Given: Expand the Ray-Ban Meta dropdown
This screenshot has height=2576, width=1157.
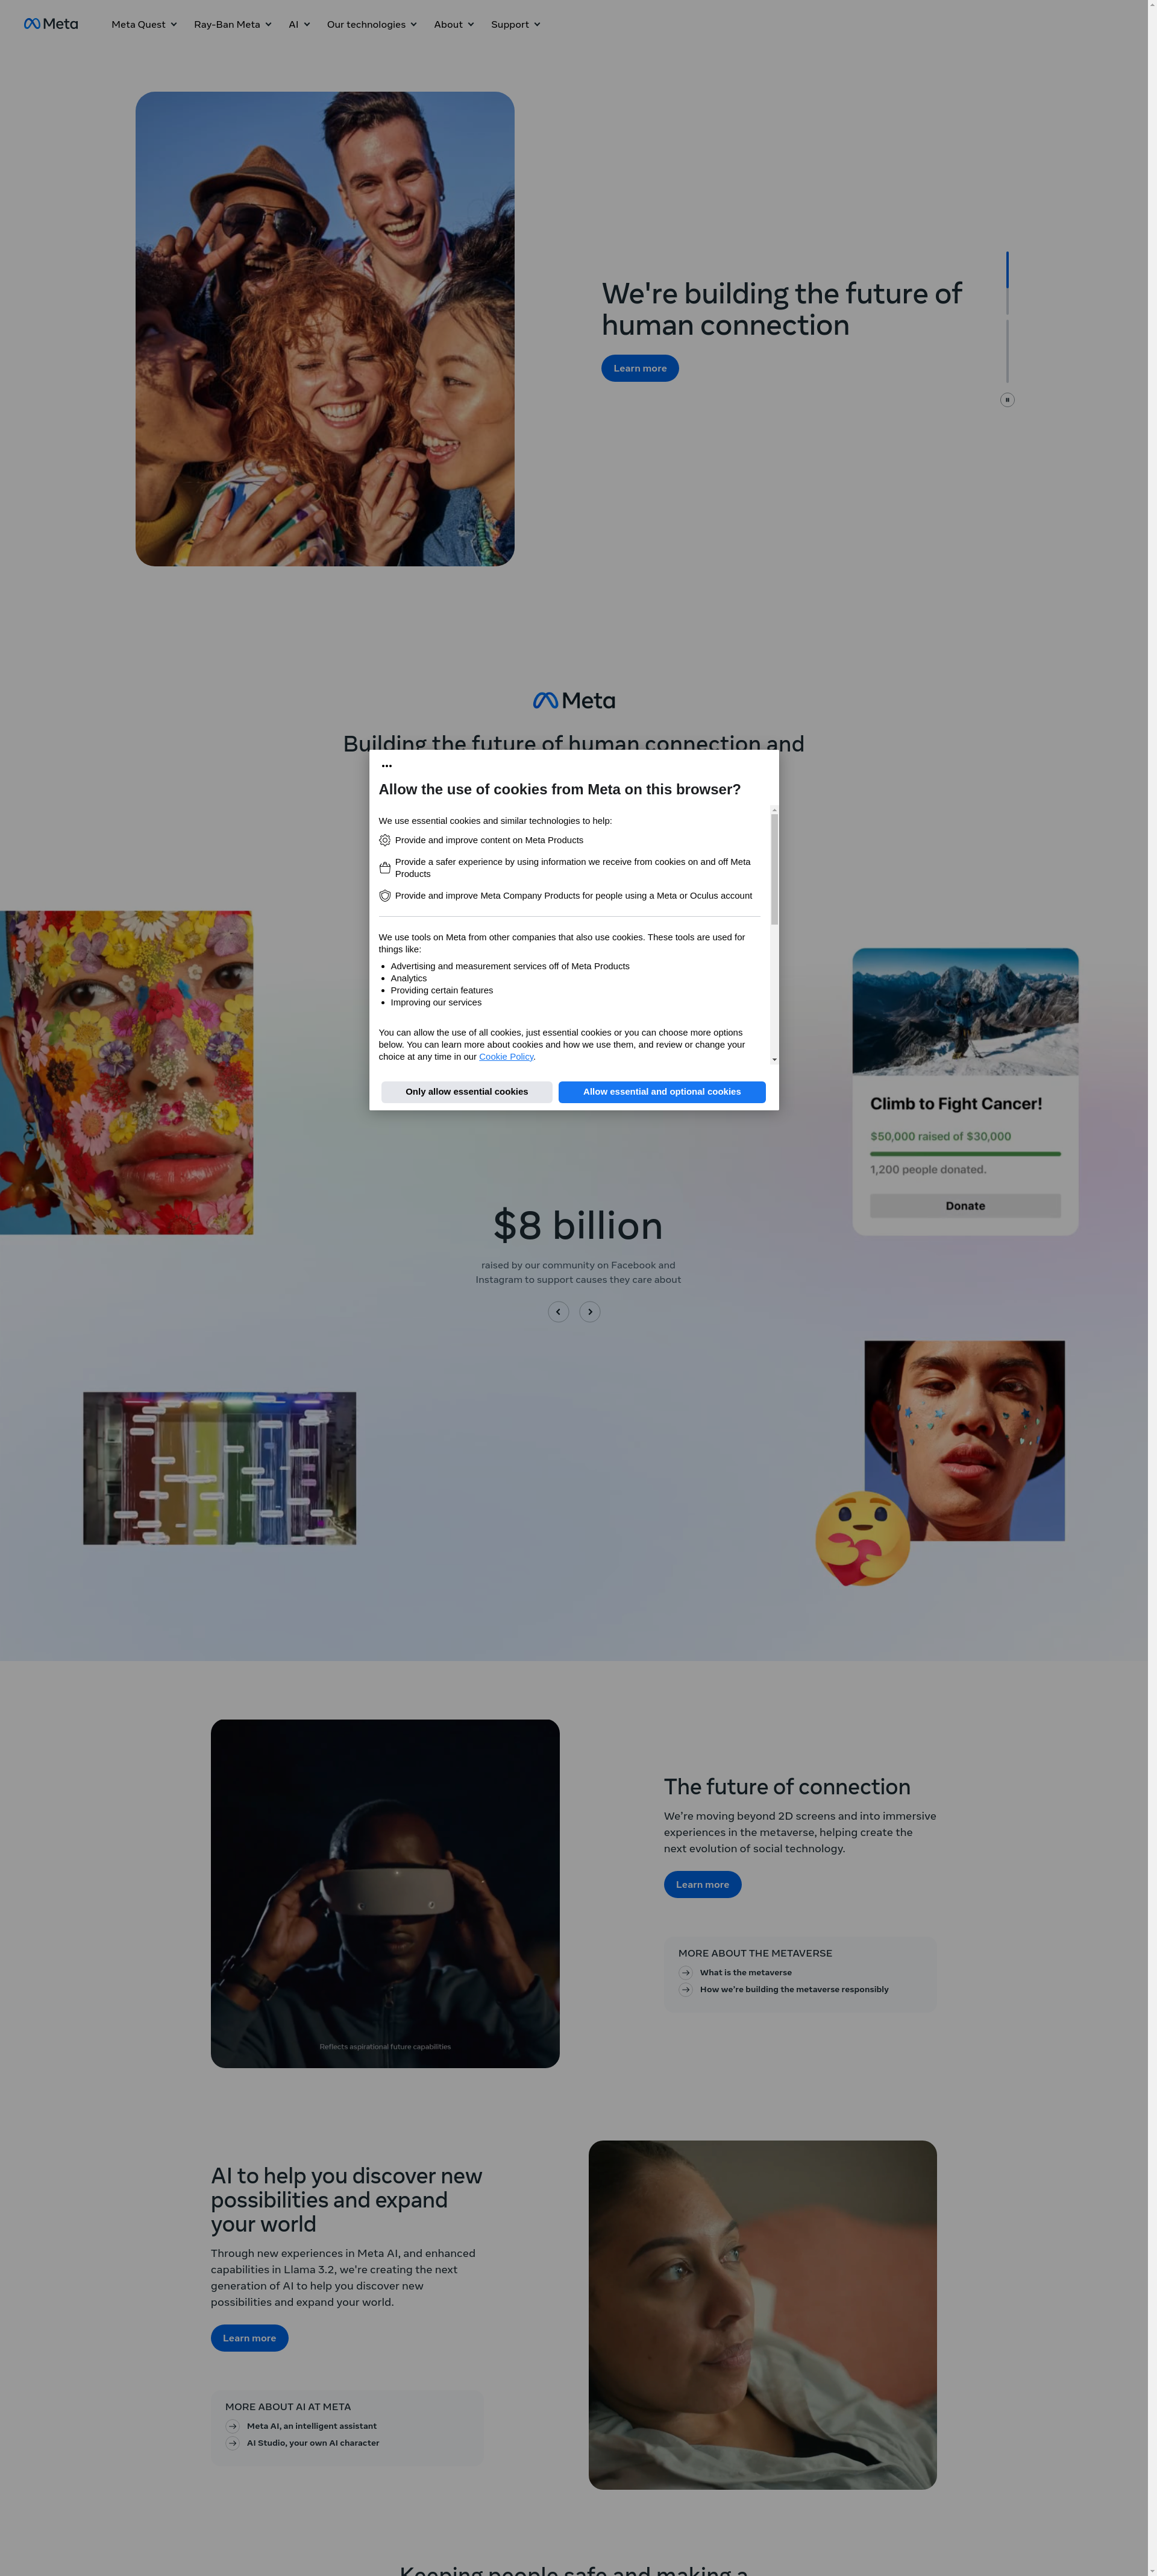Looking at the screenshot, I should point(233,24).
